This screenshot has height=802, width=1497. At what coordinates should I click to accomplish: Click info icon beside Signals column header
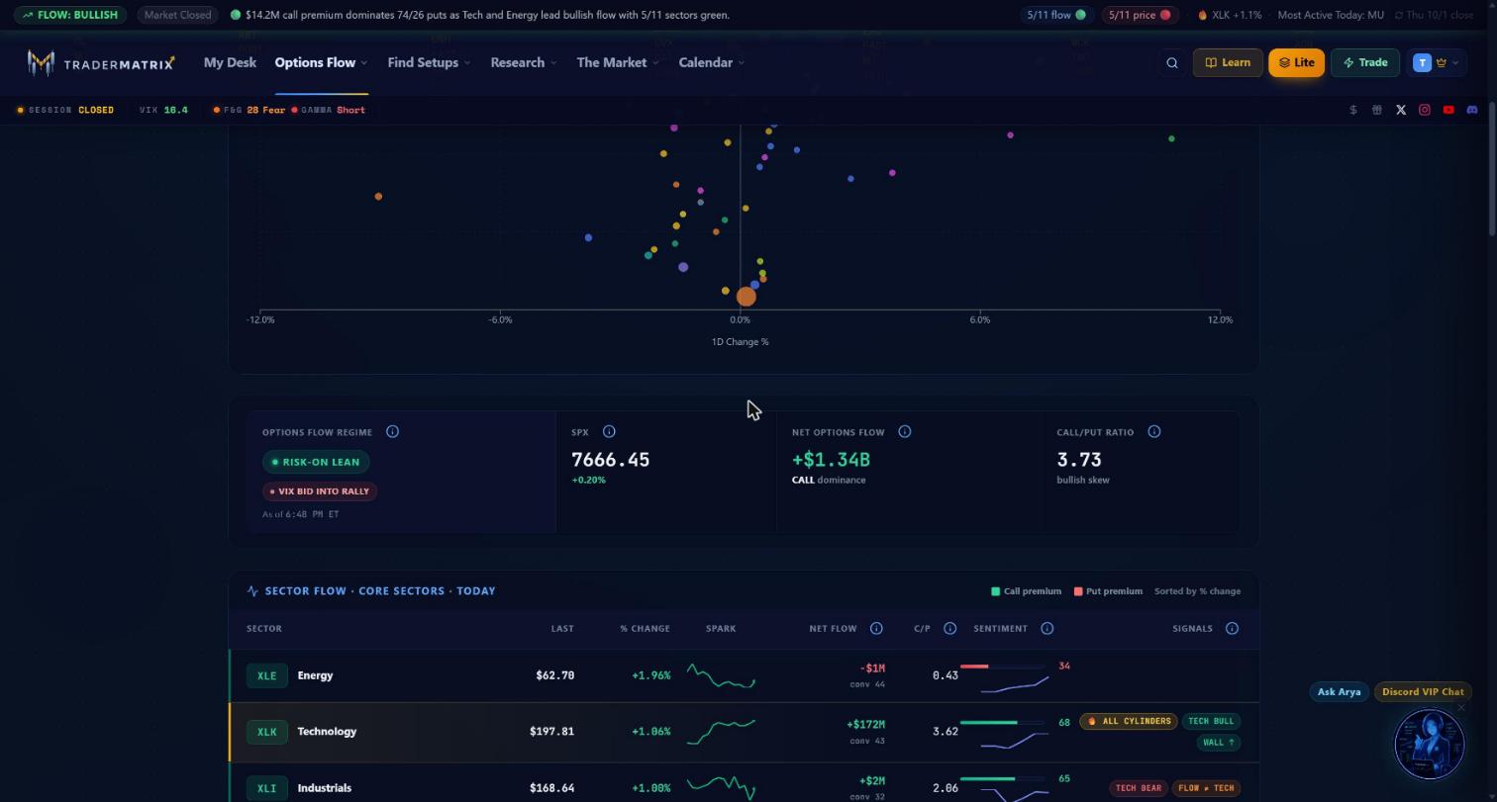(x=1232, y=628)
